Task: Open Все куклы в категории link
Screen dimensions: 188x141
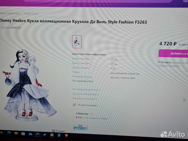Action: (85, 99)
